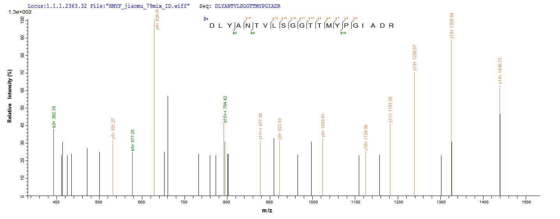Click the y9+ 1023.51 peak label
This screenshot has height=219, width=560.
(x=323, y=125)
